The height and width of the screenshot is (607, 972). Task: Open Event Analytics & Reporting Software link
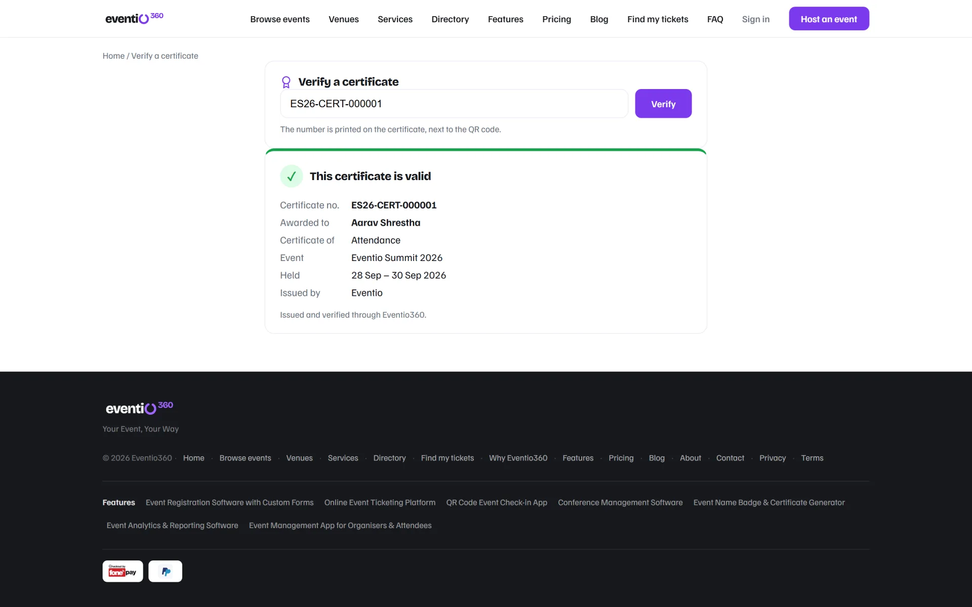click(172, 526)
